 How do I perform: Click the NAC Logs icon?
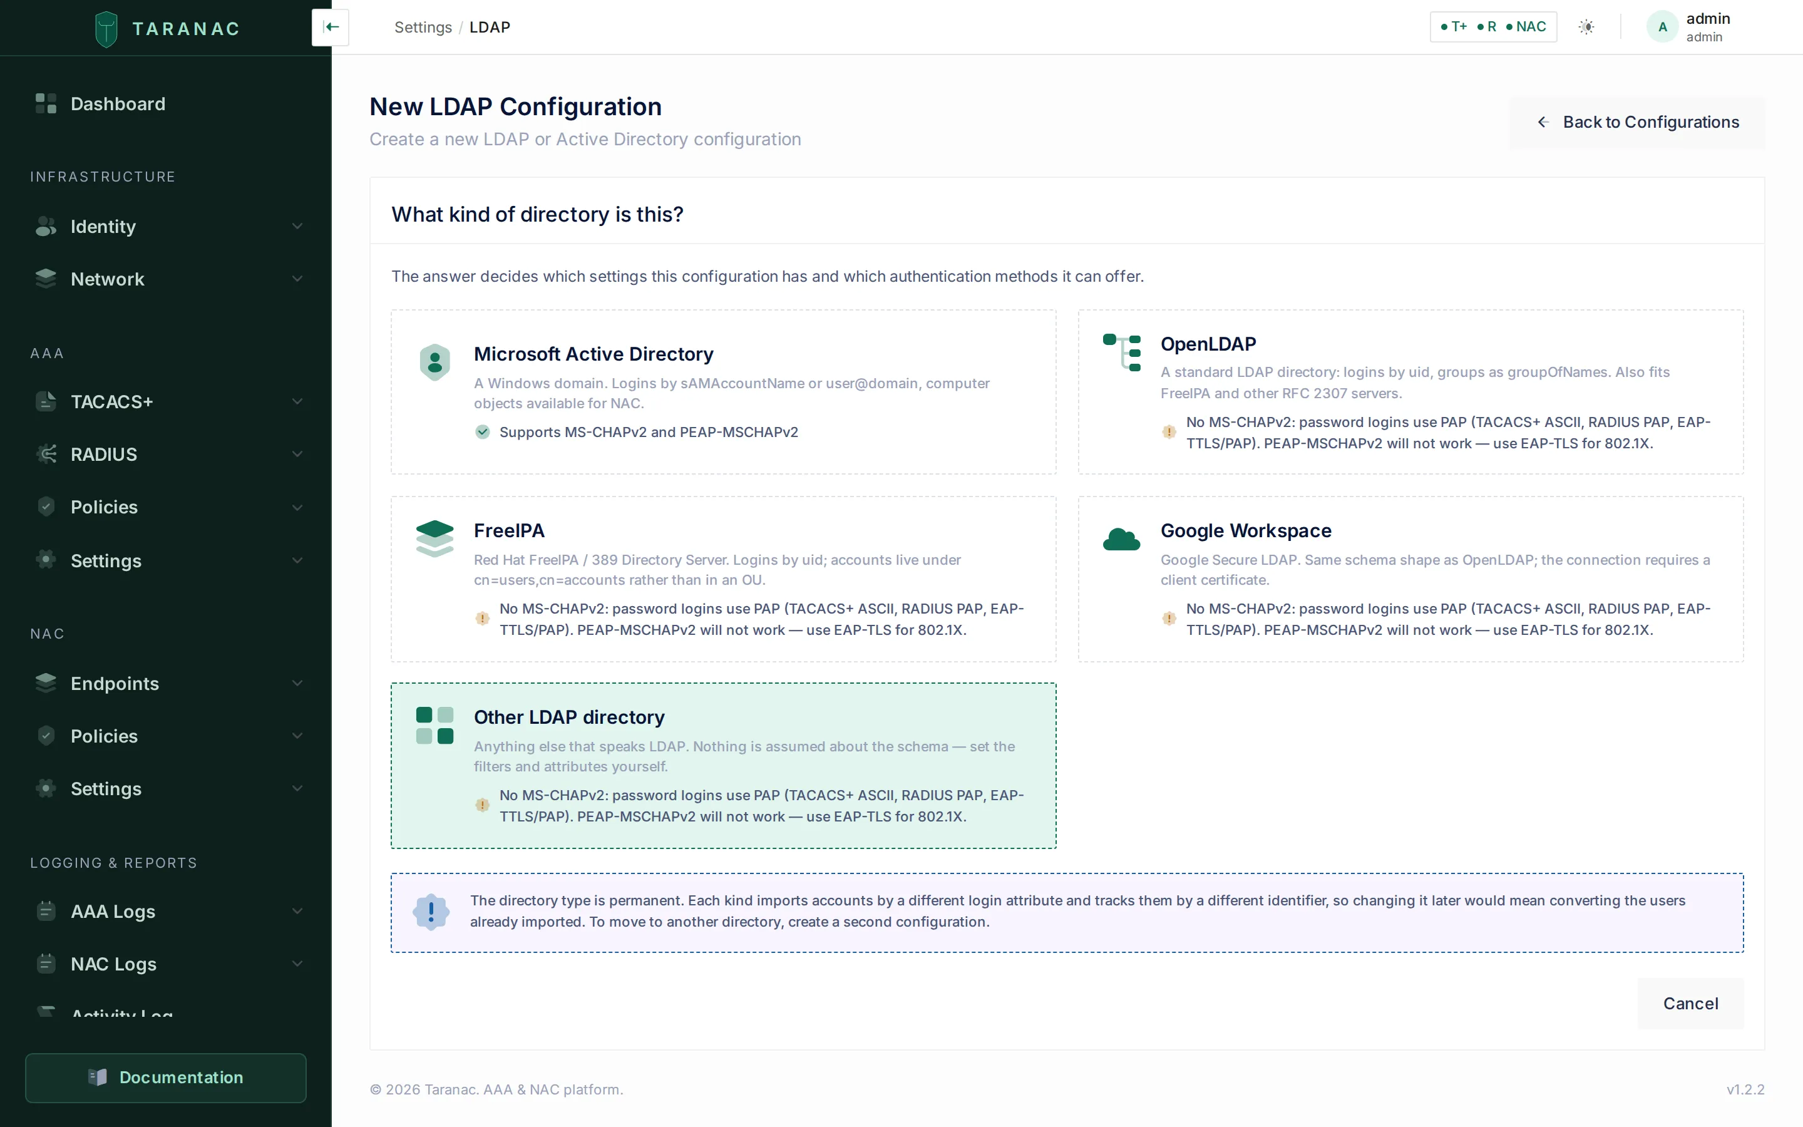click(x=46, y=964)
